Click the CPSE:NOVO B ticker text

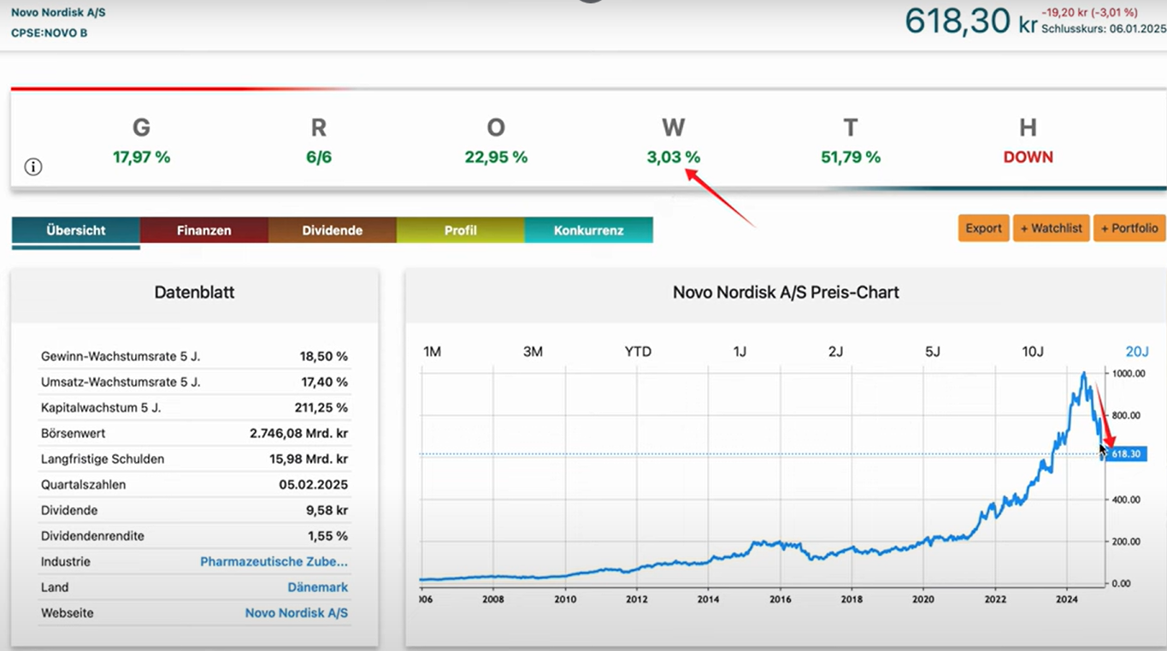coord(49,33)
